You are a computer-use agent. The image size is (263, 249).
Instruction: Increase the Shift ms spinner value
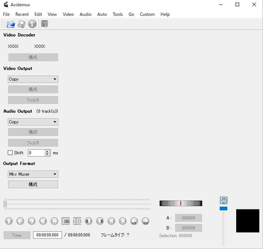[48, 151]
